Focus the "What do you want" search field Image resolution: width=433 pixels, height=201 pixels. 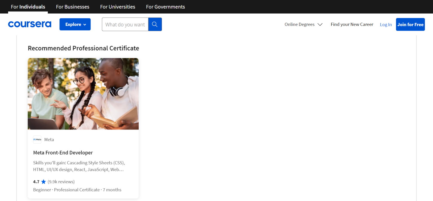pos(125,24)
